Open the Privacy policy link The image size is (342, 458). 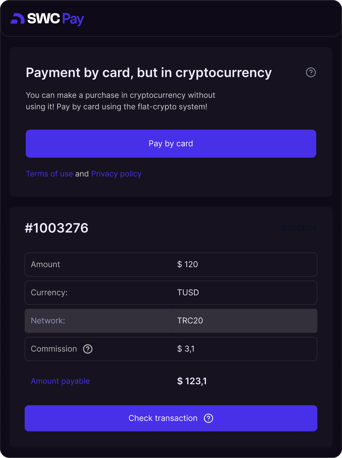click(116, 174)
